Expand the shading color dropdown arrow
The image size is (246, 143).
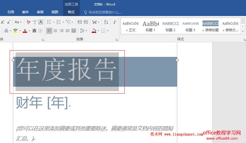98,31
